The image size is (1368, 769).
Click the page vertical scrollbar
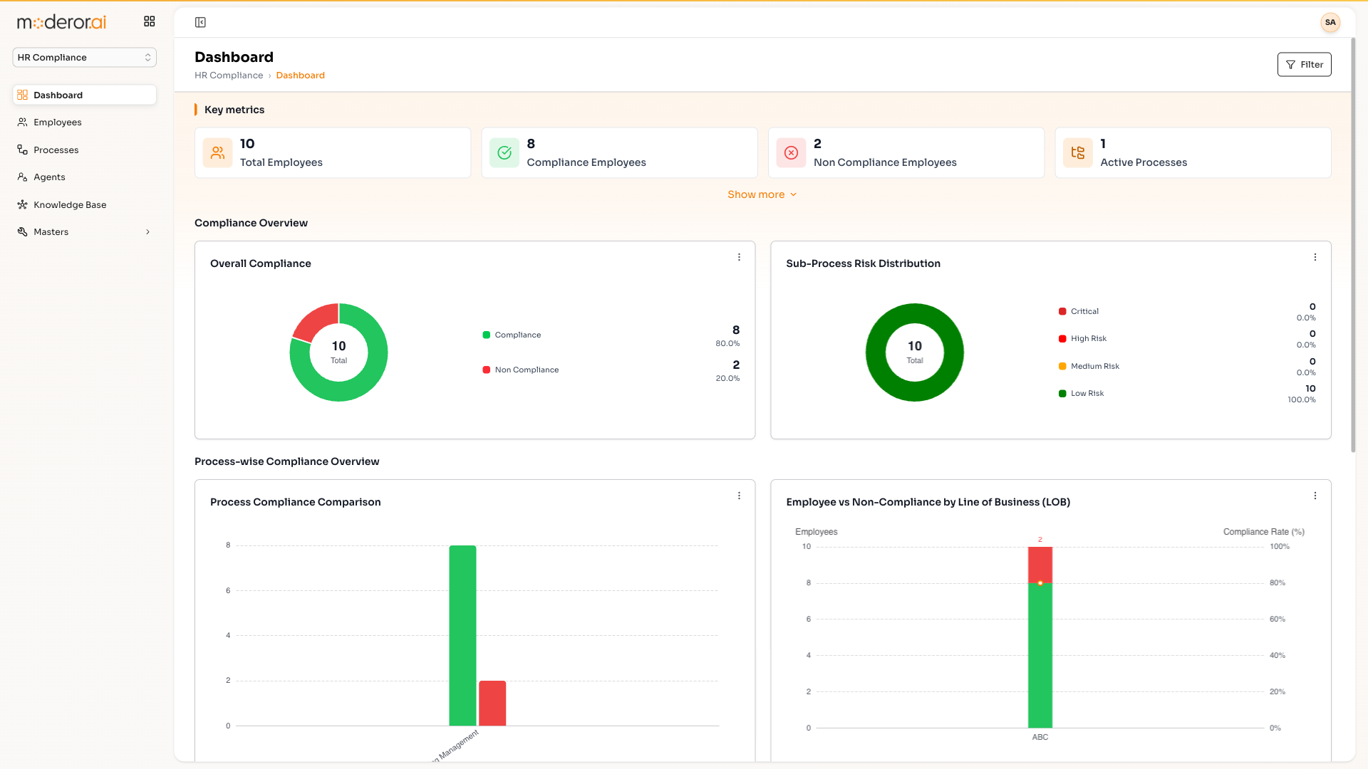point(1353,246)
